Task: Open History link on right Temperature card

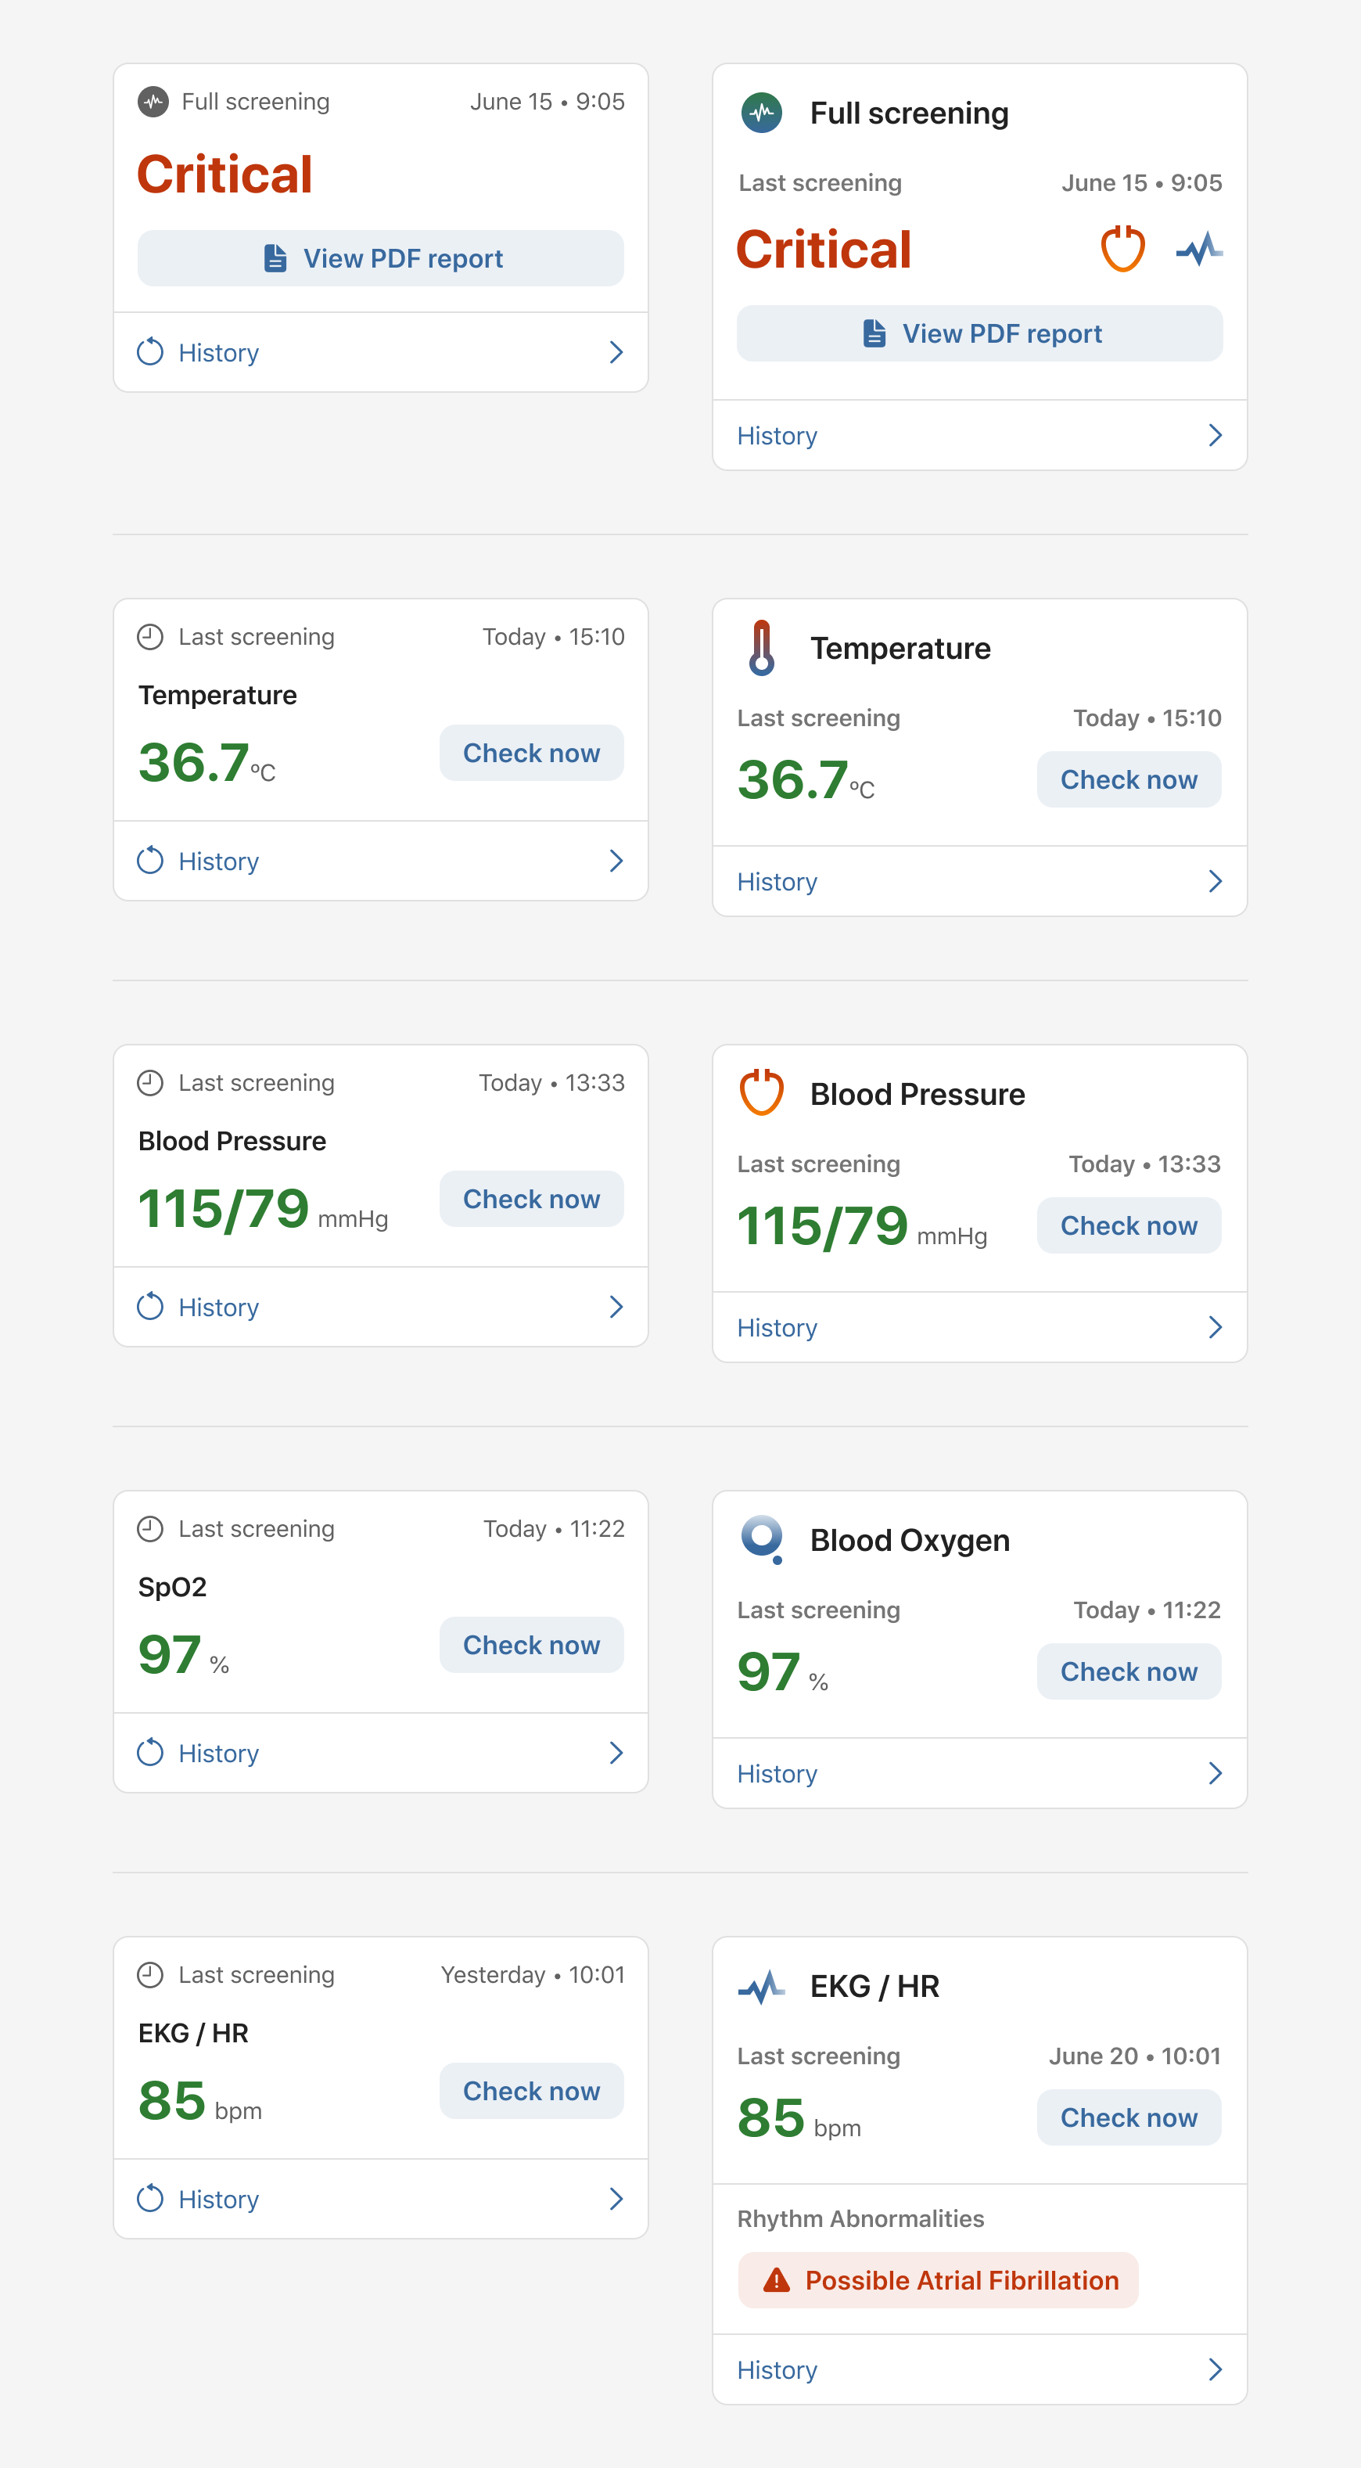Action: click(x=777, y=881)
